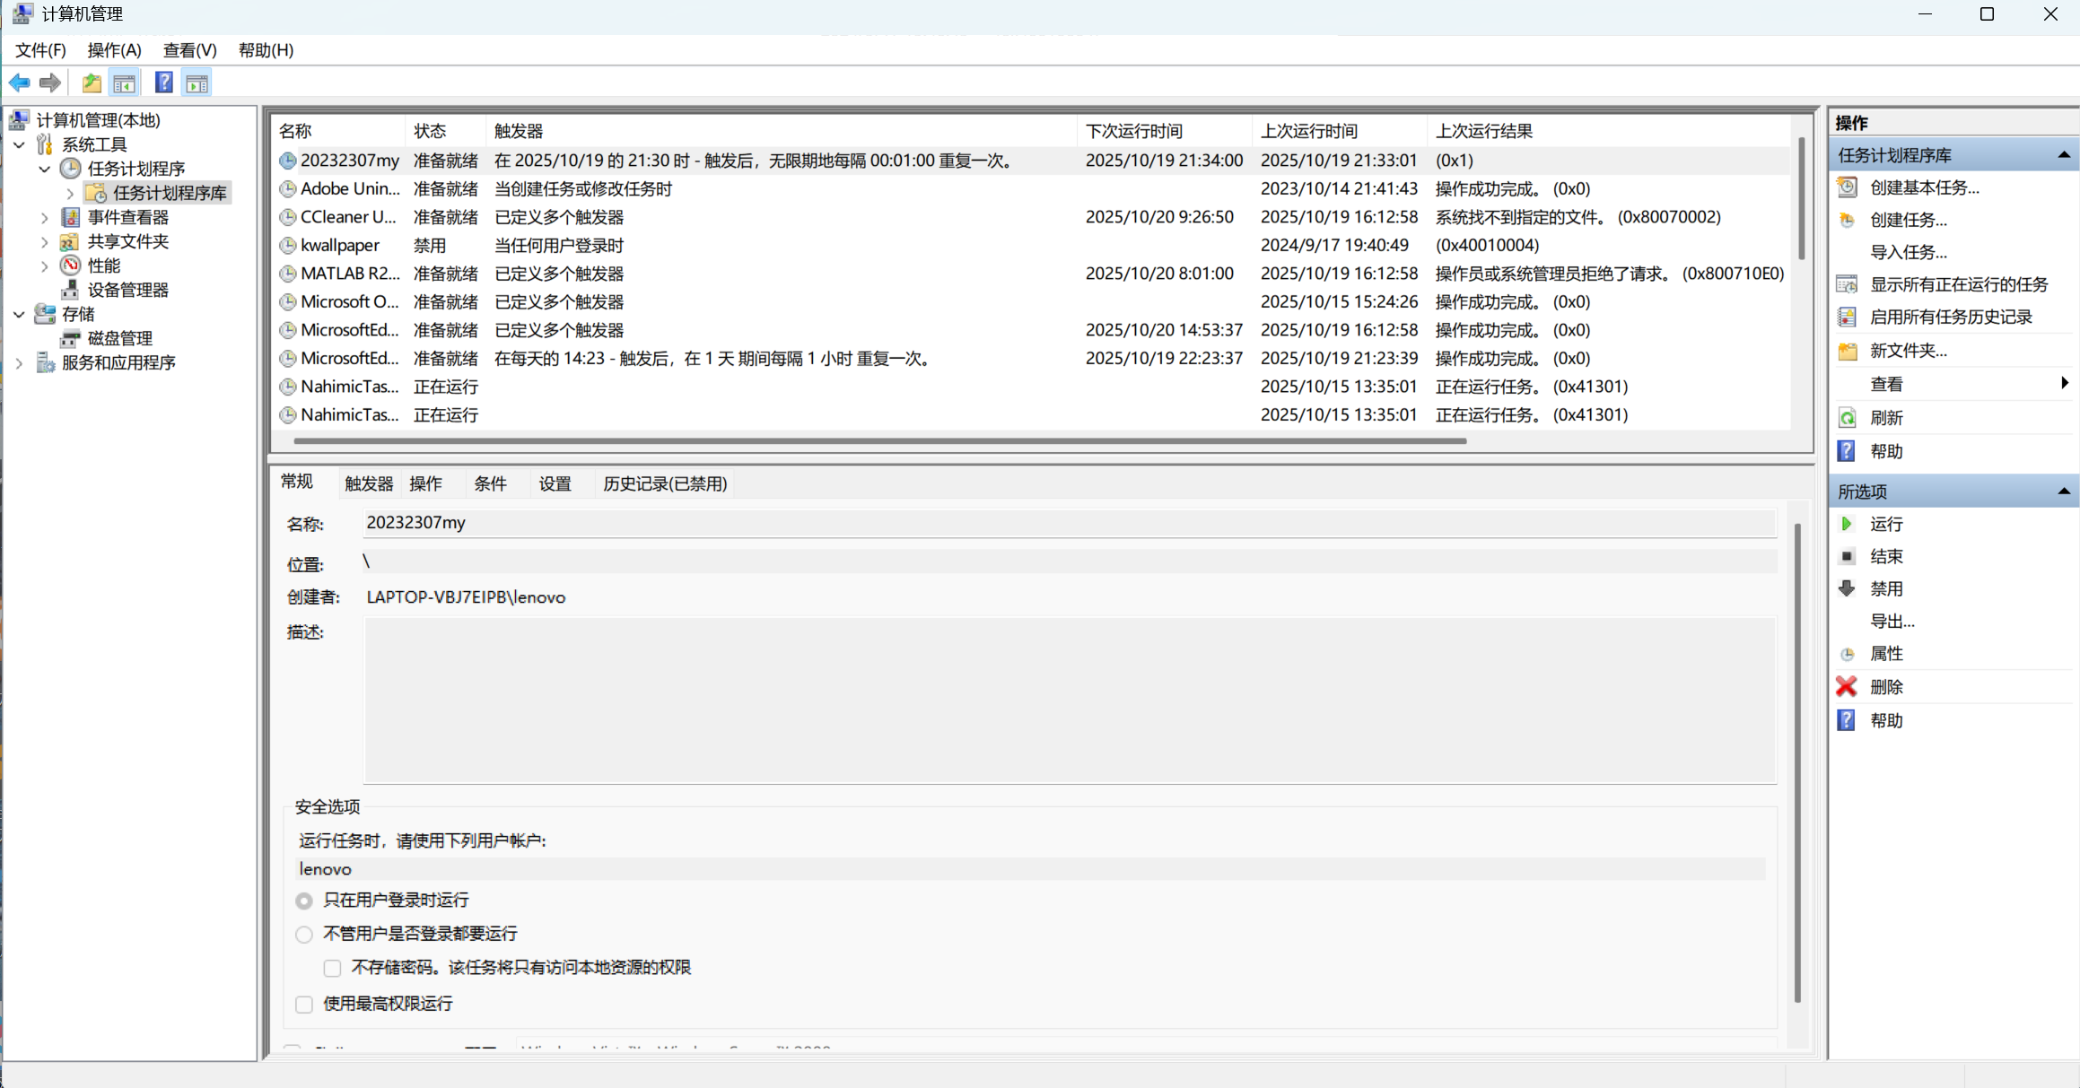Collapse the Storage tree node
Viewport: 2080px width, 1088px height.
(x=19, y=314)
